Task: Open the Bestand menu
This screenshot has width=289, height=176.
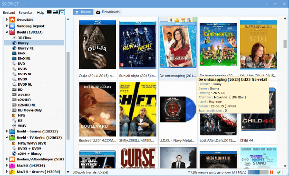Action: [x=9, y=12]
